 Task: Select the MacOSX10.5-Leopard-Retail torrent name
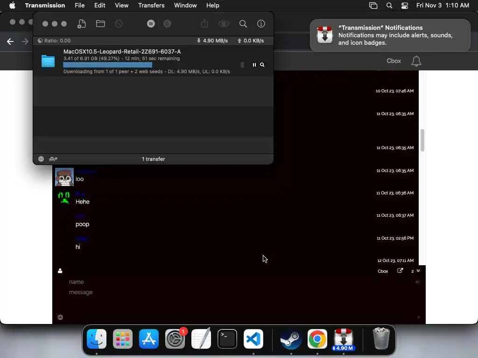[122, 52]
